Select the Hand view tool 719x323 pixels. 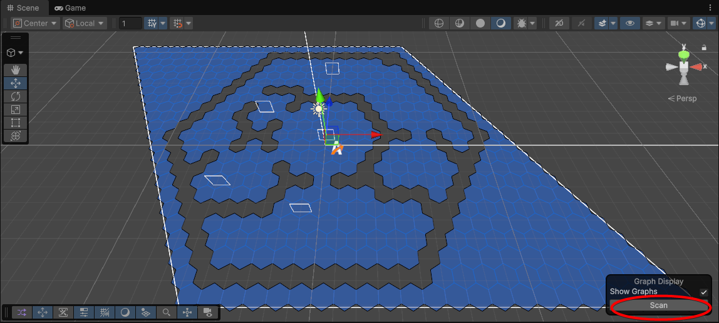point(16,70)
